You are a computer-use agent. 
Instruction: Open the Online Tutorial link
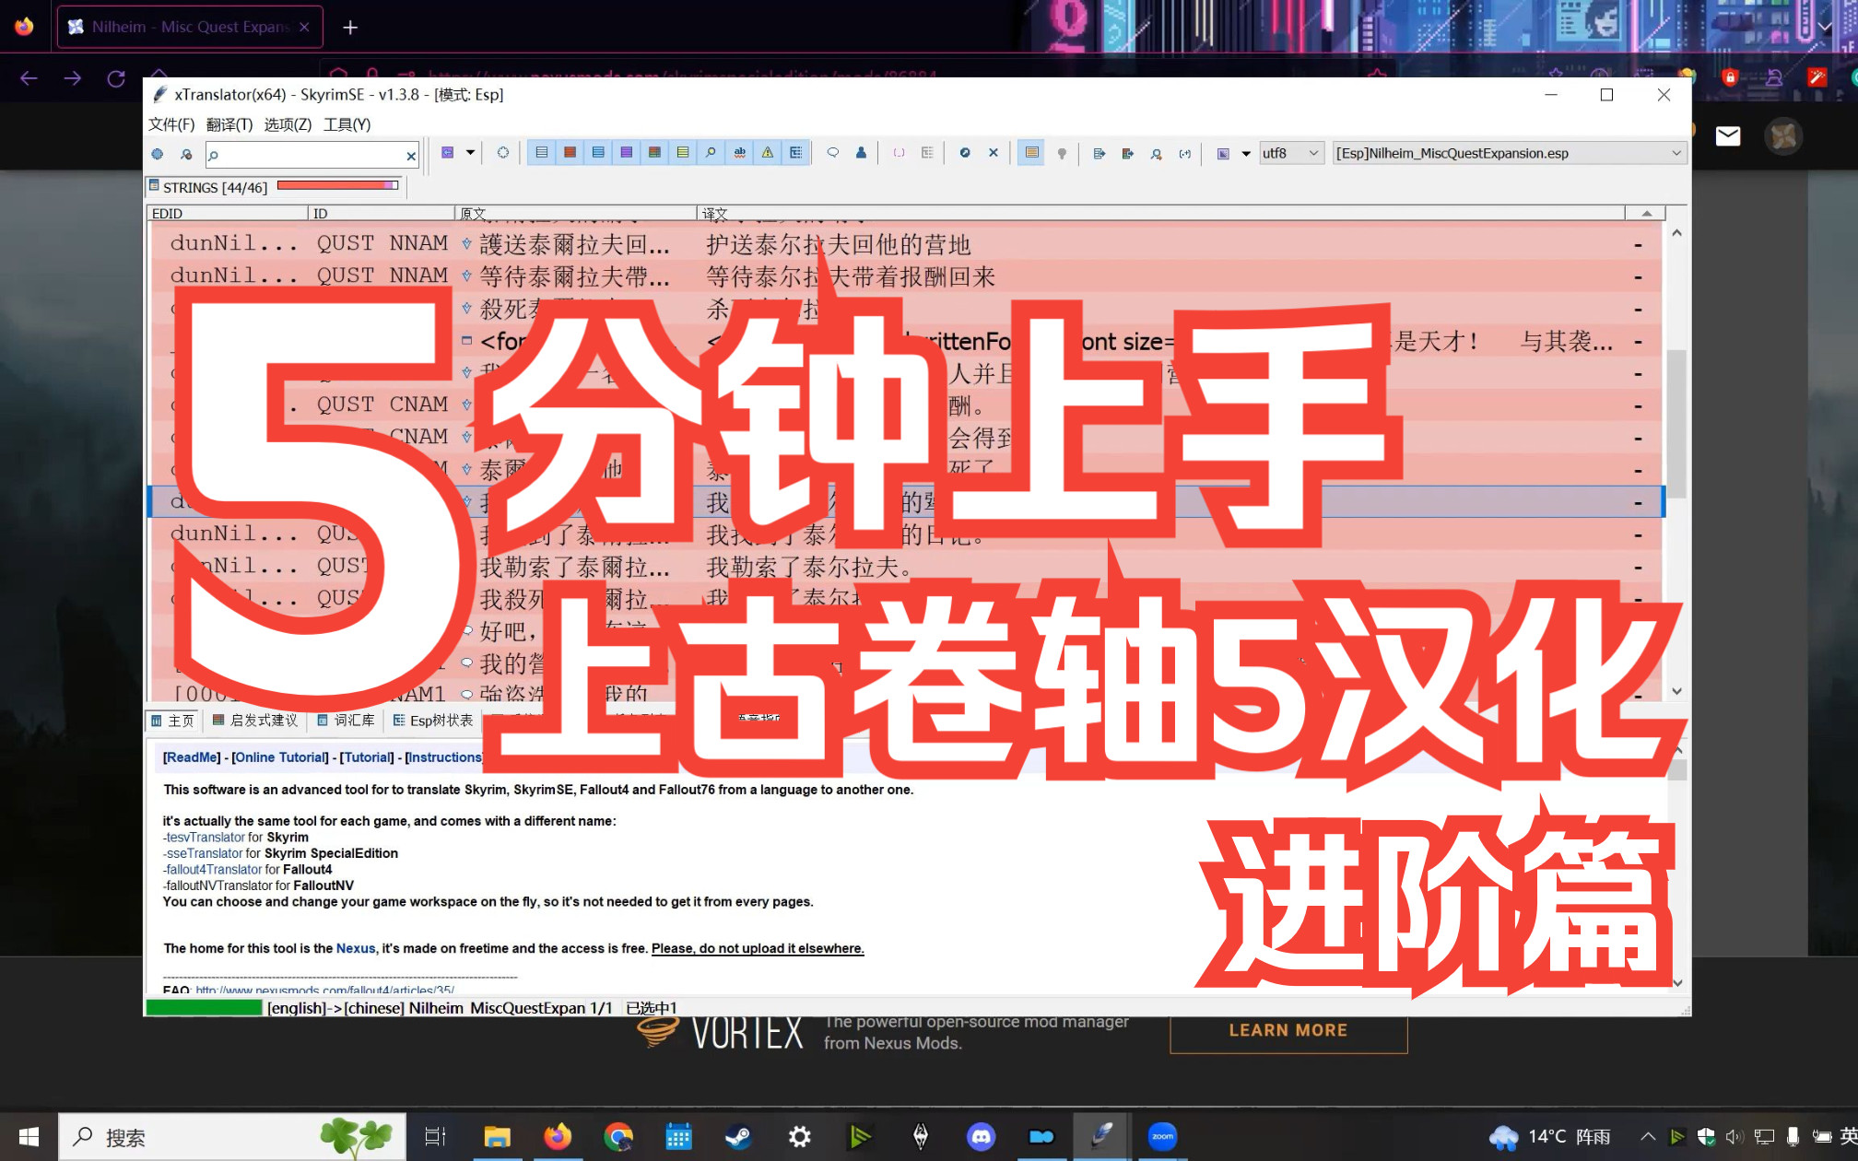coord(280,756)
